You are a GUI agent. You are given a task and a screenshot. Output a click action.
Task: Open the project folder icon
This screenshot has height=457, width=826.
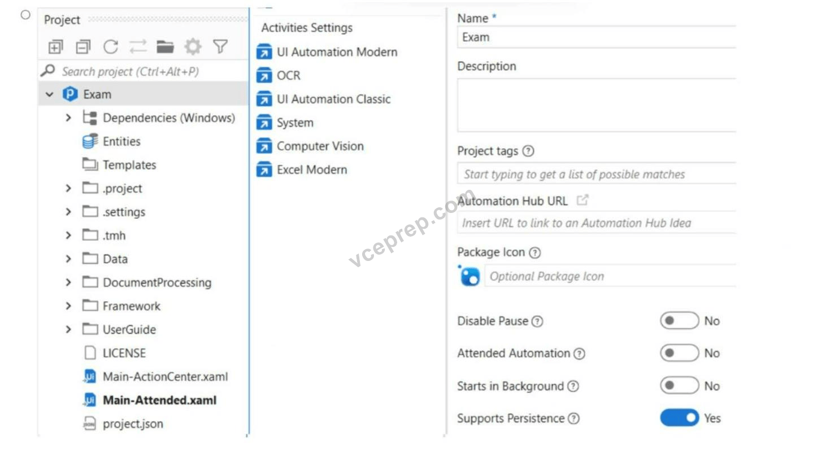[166, 47]
